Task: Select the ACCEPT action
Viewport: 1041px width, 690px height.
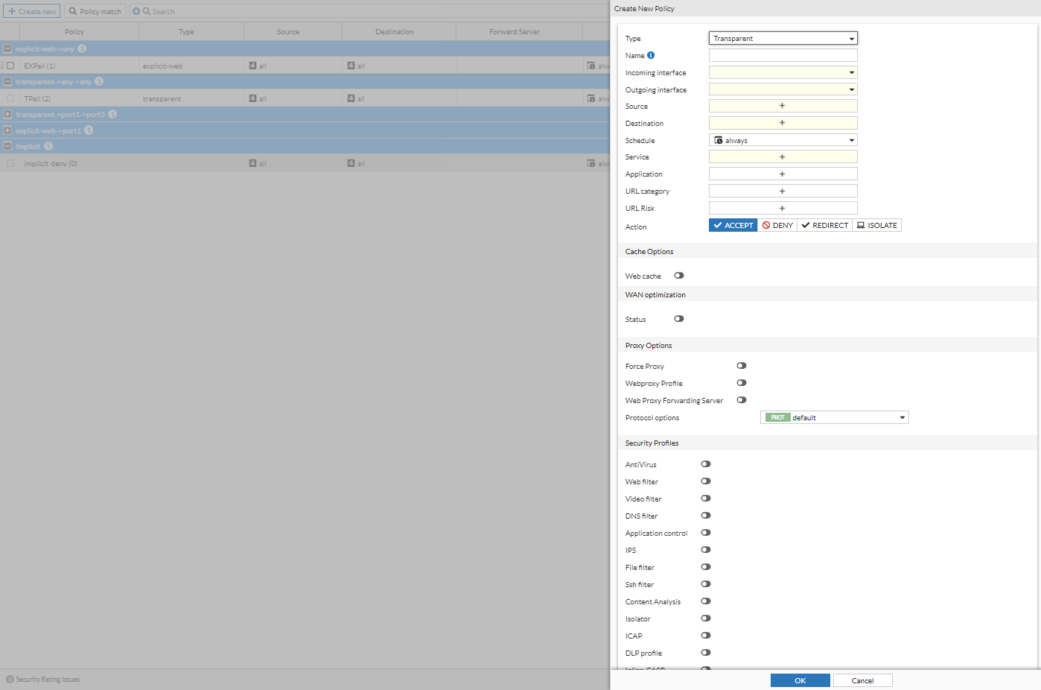Action: [x=733, y=225]
